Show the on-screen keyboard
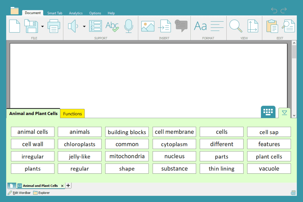This screenshot has height=202, width=303. [x=268, y=112]
